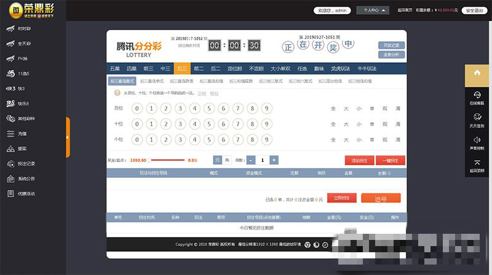Viewport: 492px width, 275px height.
Task: Open the 11选5 game icon
Action: click(x=10, y=73)
